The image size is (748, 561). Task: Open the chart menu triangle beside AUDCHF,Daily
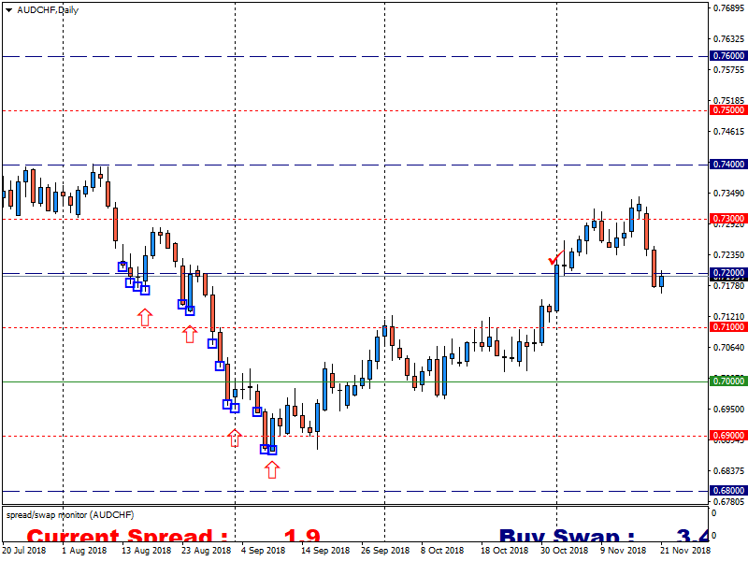click(x=8, y=10)
